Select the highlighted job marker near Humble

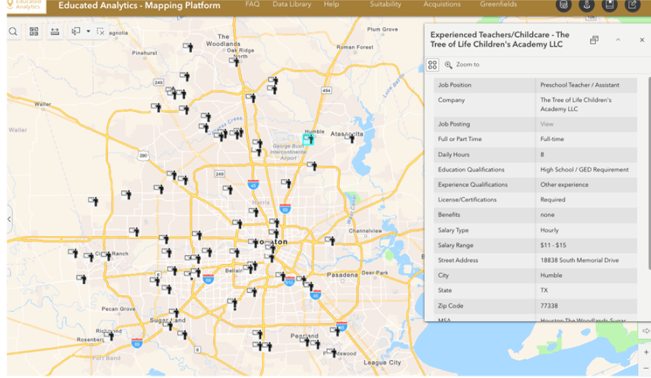308,139
